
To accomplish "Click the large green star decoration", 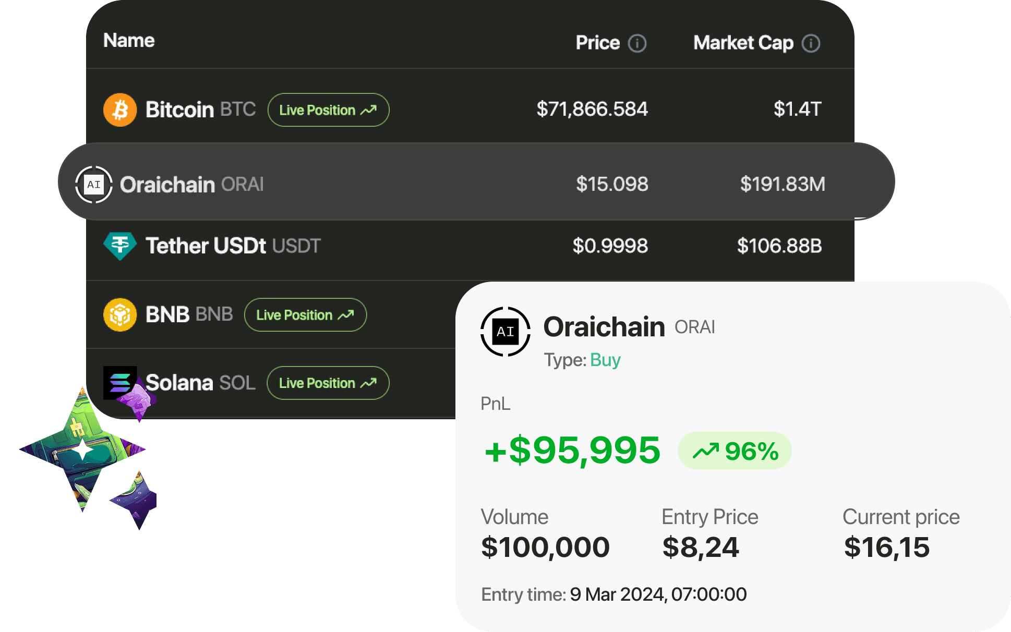I will pos(82,449).
